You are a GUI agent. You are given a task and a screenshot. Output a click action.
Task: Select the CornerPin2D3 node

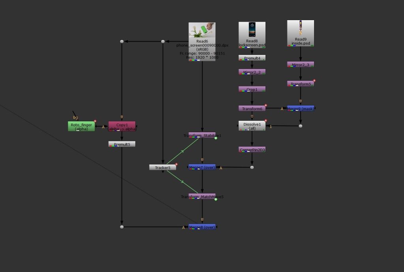click(252, 150)
